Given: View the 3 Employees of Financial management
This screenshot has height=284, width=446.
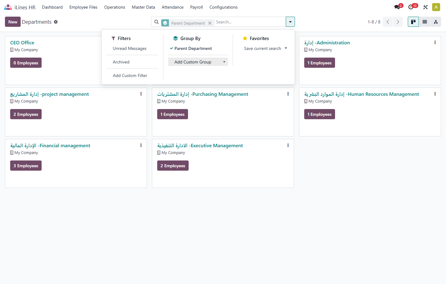Looking at the screenshot, I should 26,166.
